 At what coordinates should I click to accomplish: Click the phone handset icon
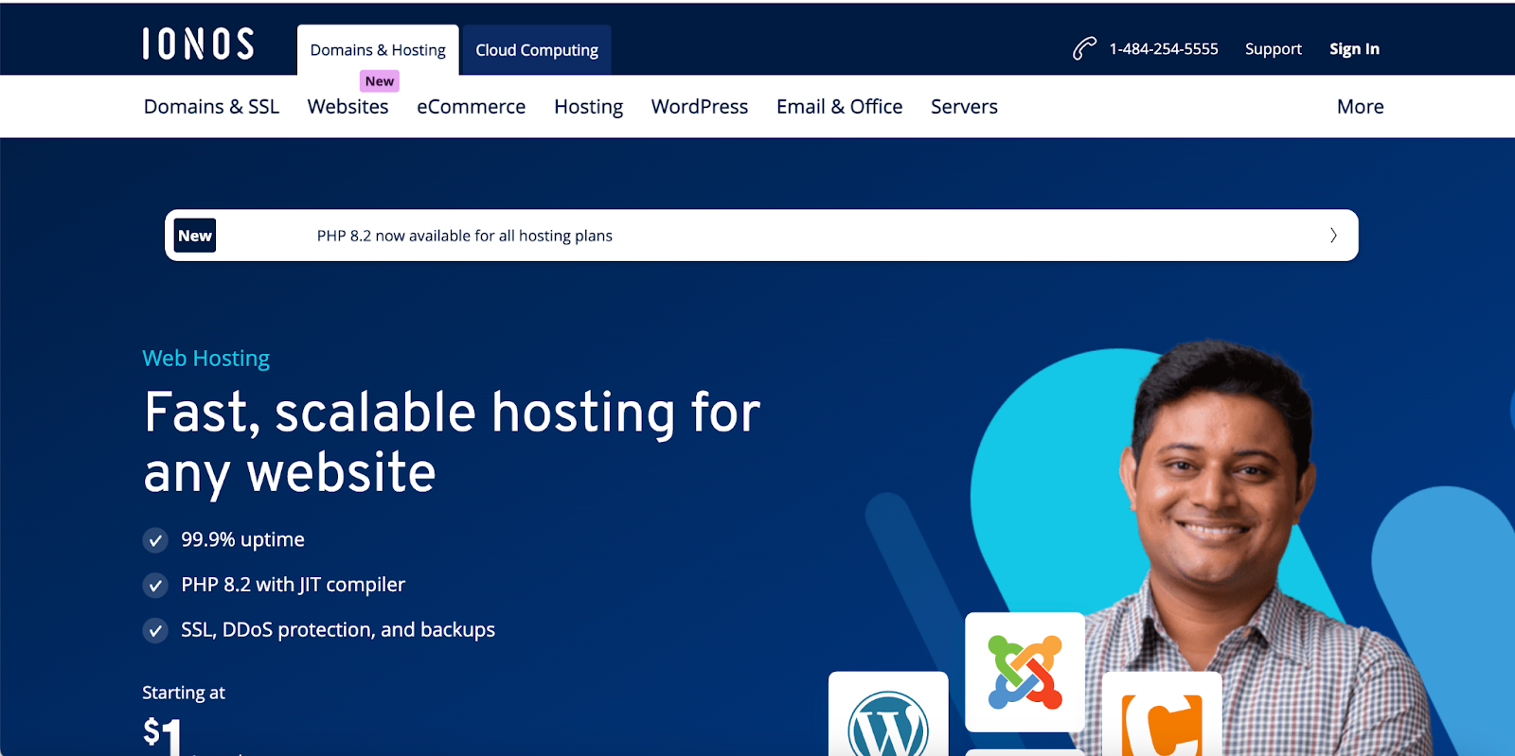tap(1084, 48)
